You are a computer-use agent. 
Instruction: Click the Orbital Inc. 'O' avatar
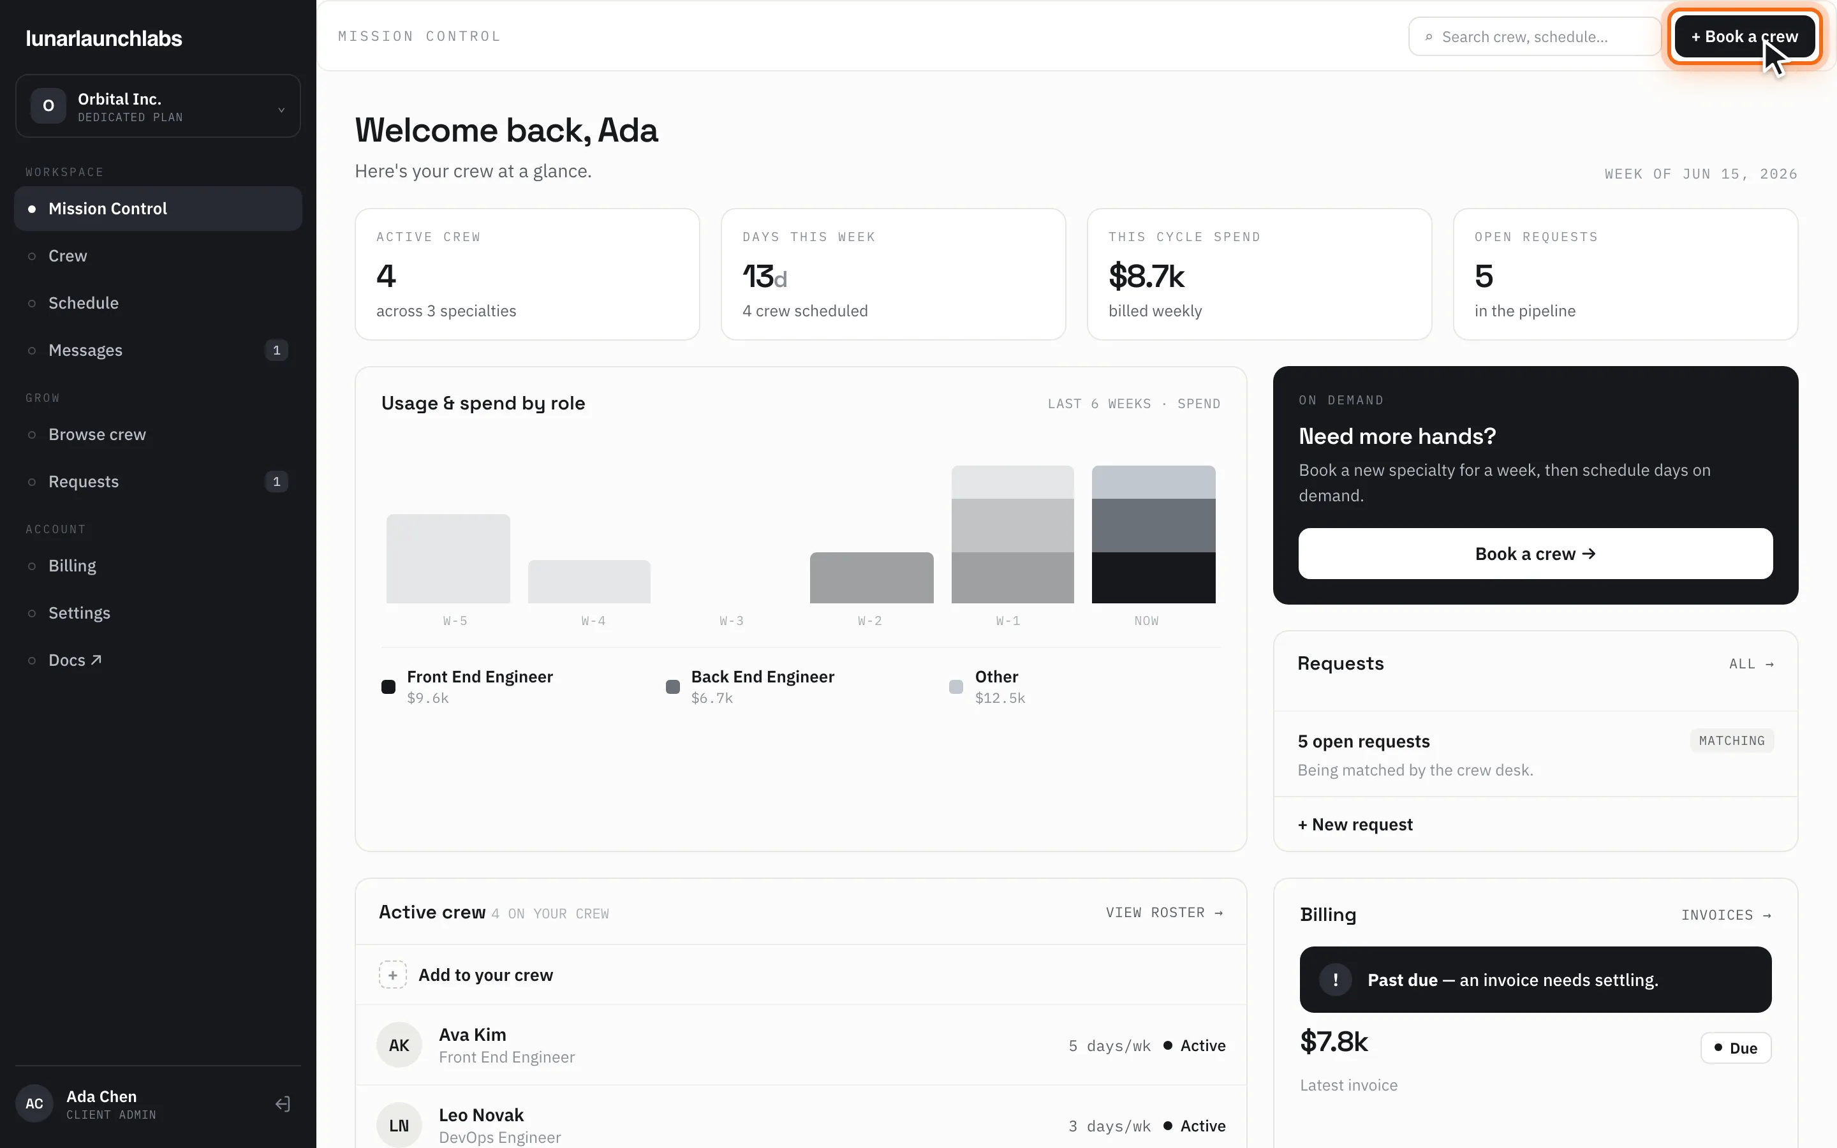click(x=48, y=105)
